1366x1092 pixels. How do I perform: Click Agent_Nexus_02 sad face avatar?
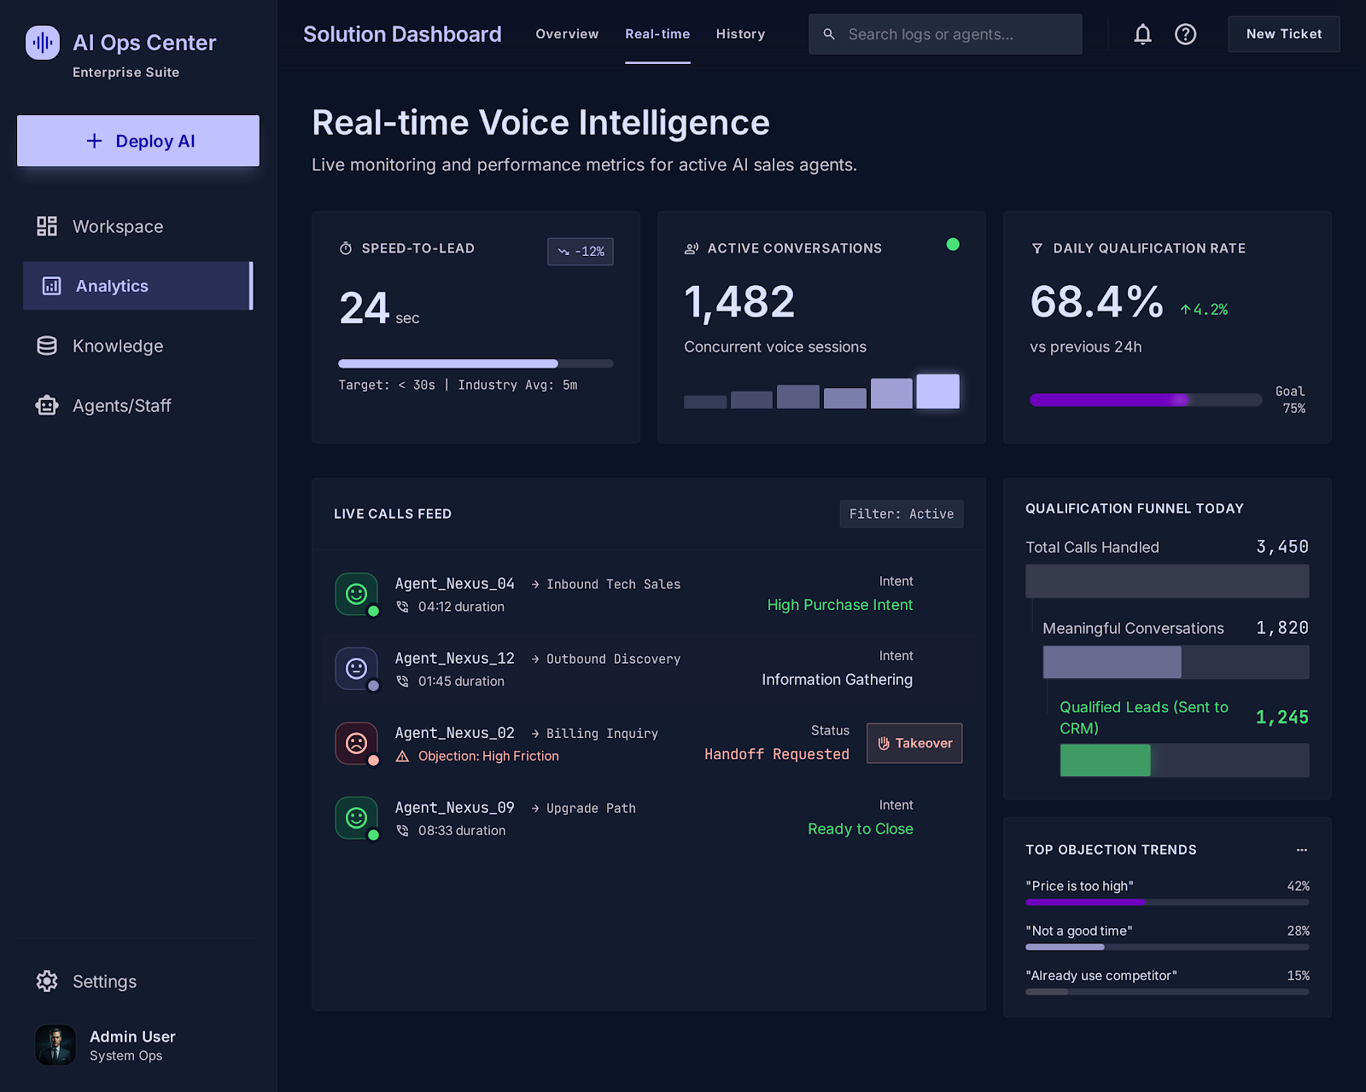tap(356, 743)
